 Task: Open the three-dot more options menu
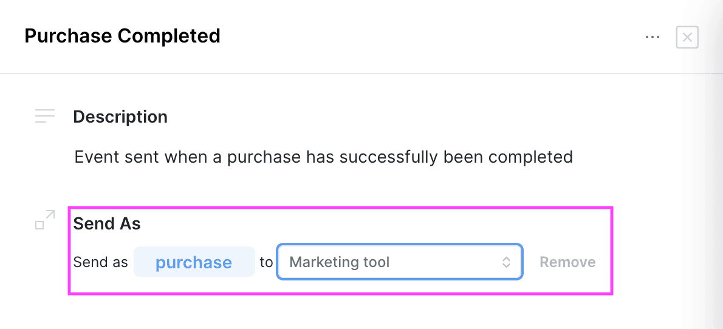click(x=653, y=37)
